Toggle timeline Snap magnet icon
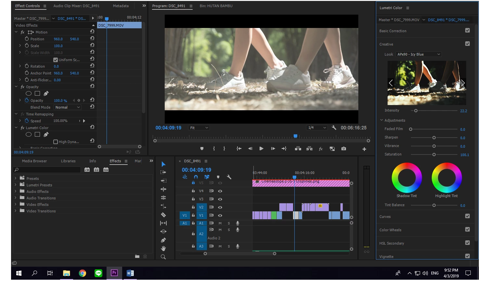This screenshot has width=499, height=281. [196, 177]
